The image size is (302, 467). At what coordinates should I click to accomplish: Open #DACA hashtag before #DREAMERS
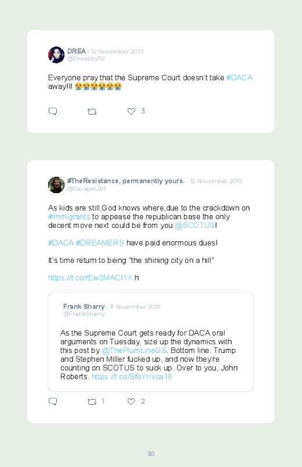point(61,243)
